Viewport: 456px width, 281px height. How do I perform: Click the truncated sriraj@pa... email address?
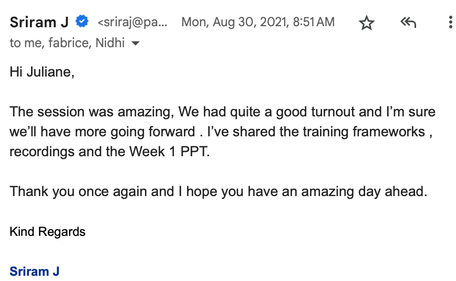(132, 23)
